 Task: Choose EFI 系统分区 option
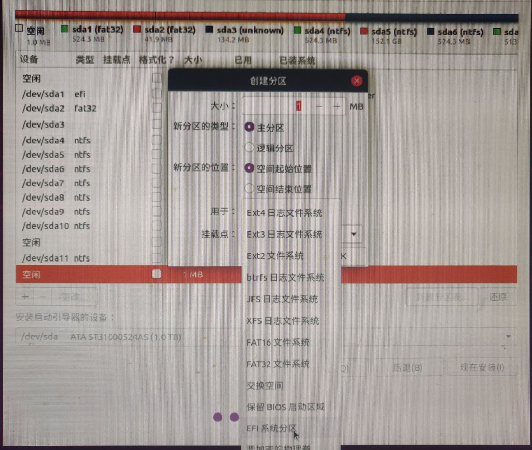tap(291, 428)
